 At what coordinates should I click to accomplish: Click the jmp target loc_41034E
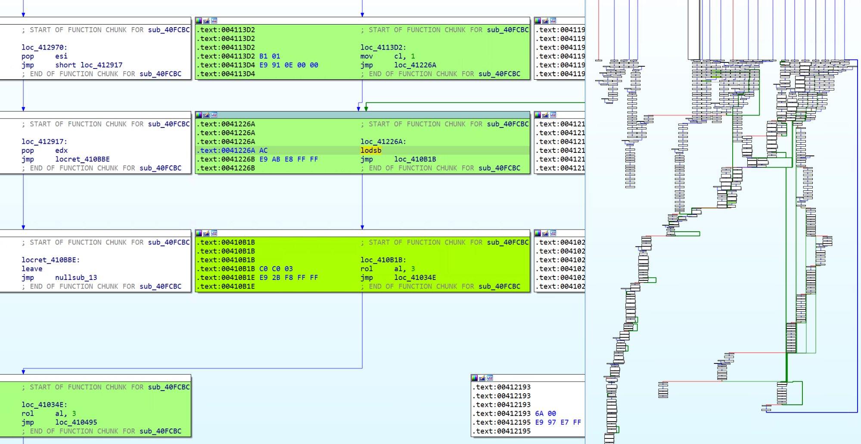click(415, 277)
